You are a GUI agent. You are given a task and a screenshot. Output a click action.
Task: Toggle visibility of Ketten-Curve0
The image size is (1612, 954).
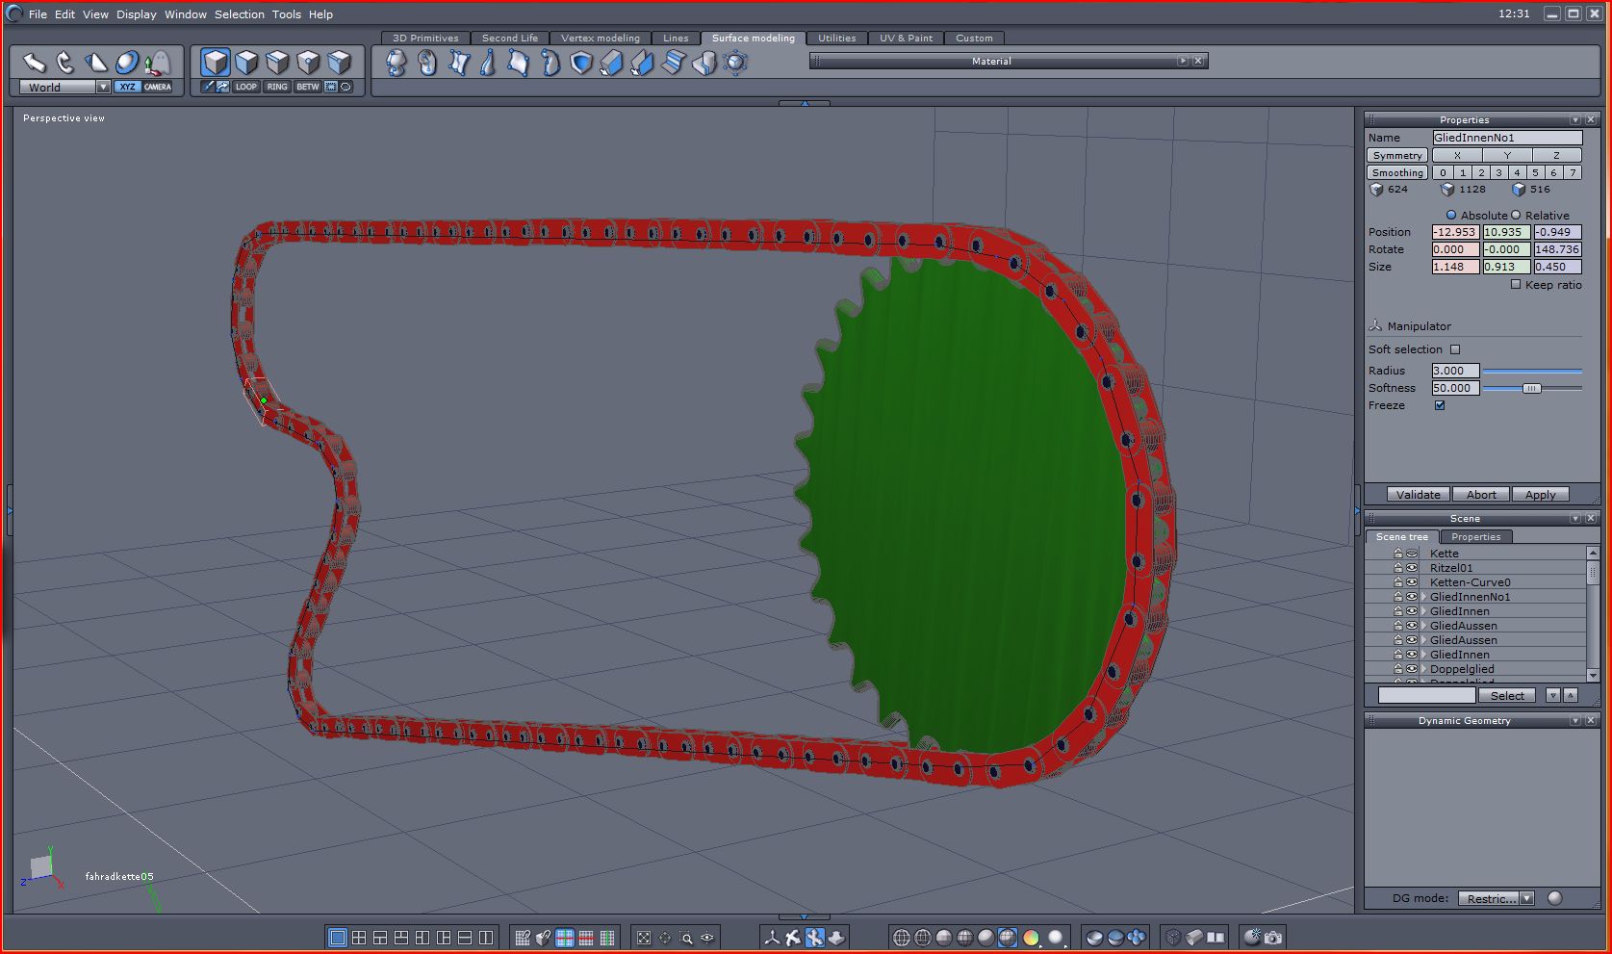(1412, 582)
